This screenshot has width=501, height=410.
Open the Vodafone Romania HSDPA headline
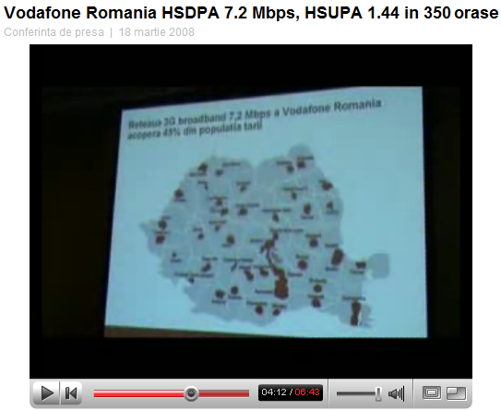251,13
